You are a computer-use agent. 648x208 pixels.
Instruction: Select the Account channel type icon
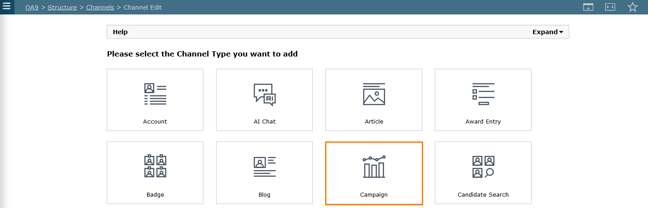point(155,94)
